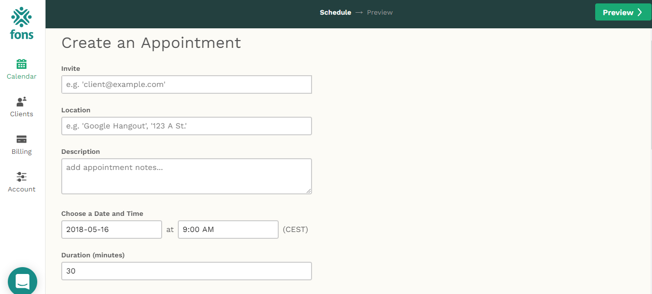Click the (CEST) timezone label

[x=295, y=230]
